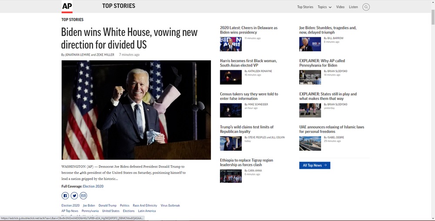Viewport: 435px width, 221px height.
Task: Share article via Twitter icon
Action: tap(74, 196)
